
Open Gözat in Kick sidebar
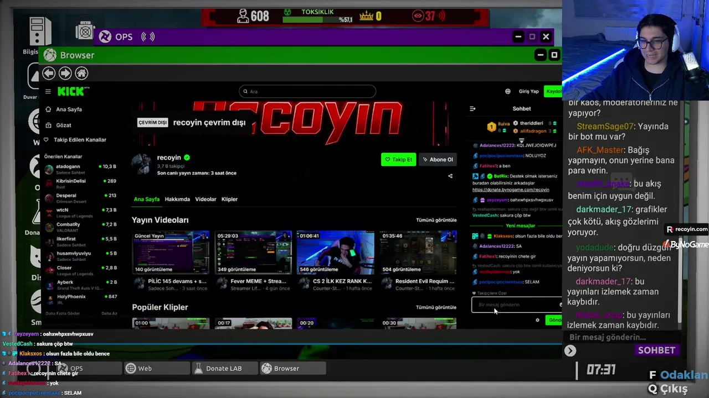[63, 125]
